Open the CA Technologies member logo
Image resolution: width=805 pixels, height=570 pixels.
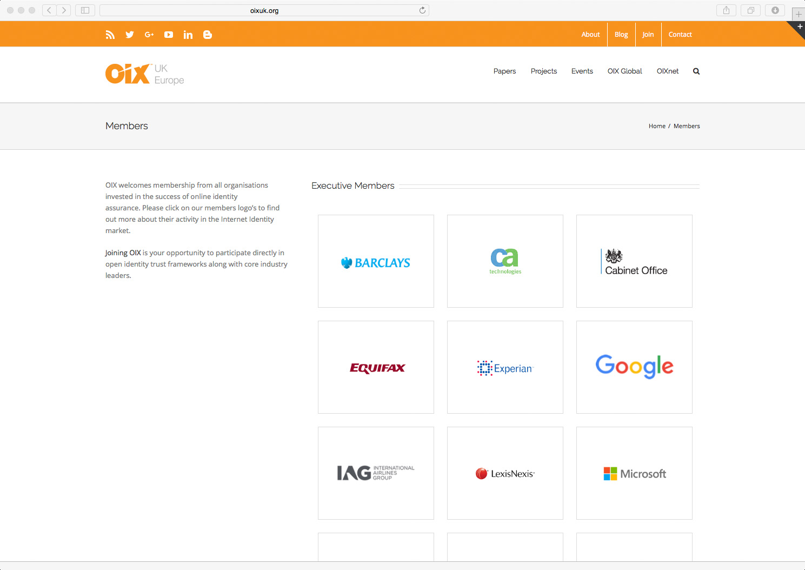[505, 261]
